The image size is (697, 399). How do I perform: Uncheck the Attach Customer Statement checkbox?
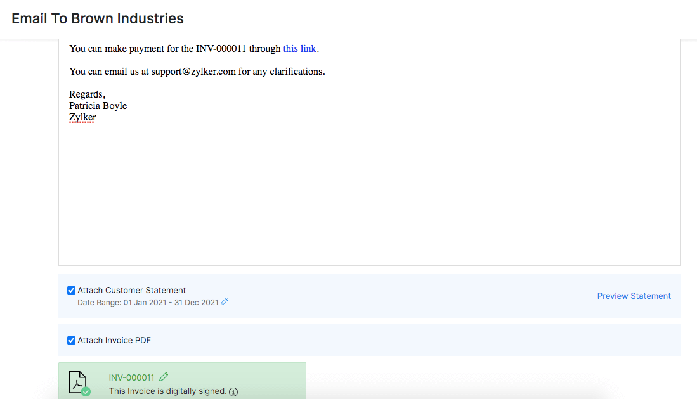click(x=71, y=291)
